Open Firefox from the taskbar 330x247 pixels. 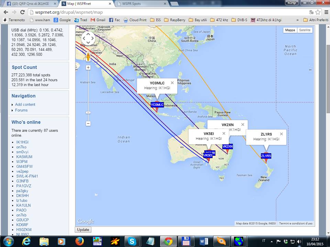pos(79,241)
